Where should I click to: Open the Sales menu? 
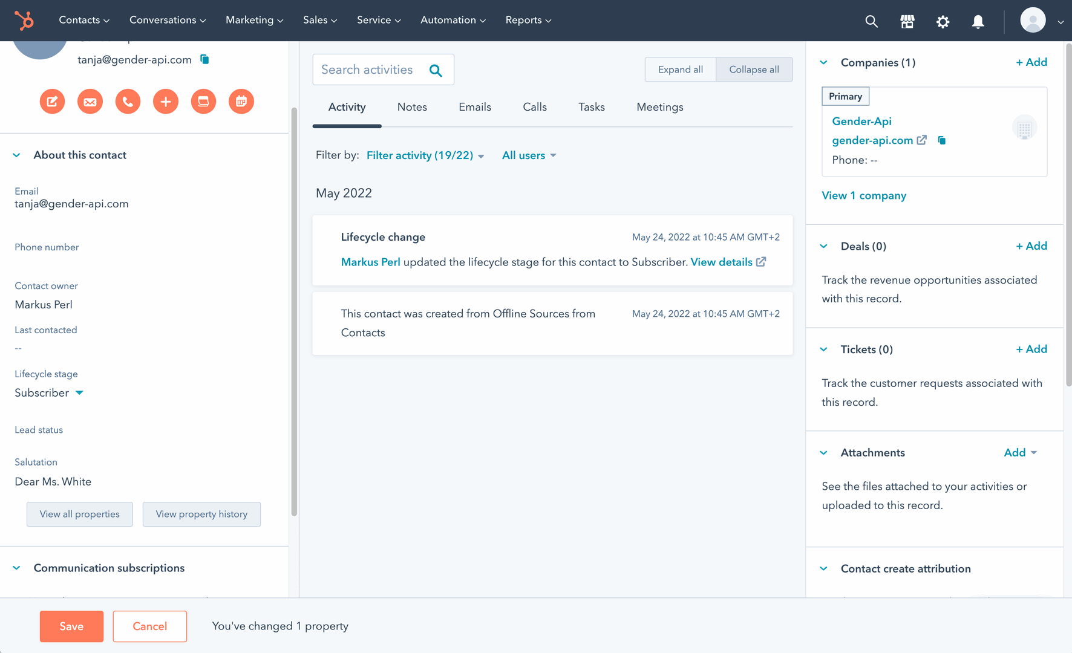[320, 21]
